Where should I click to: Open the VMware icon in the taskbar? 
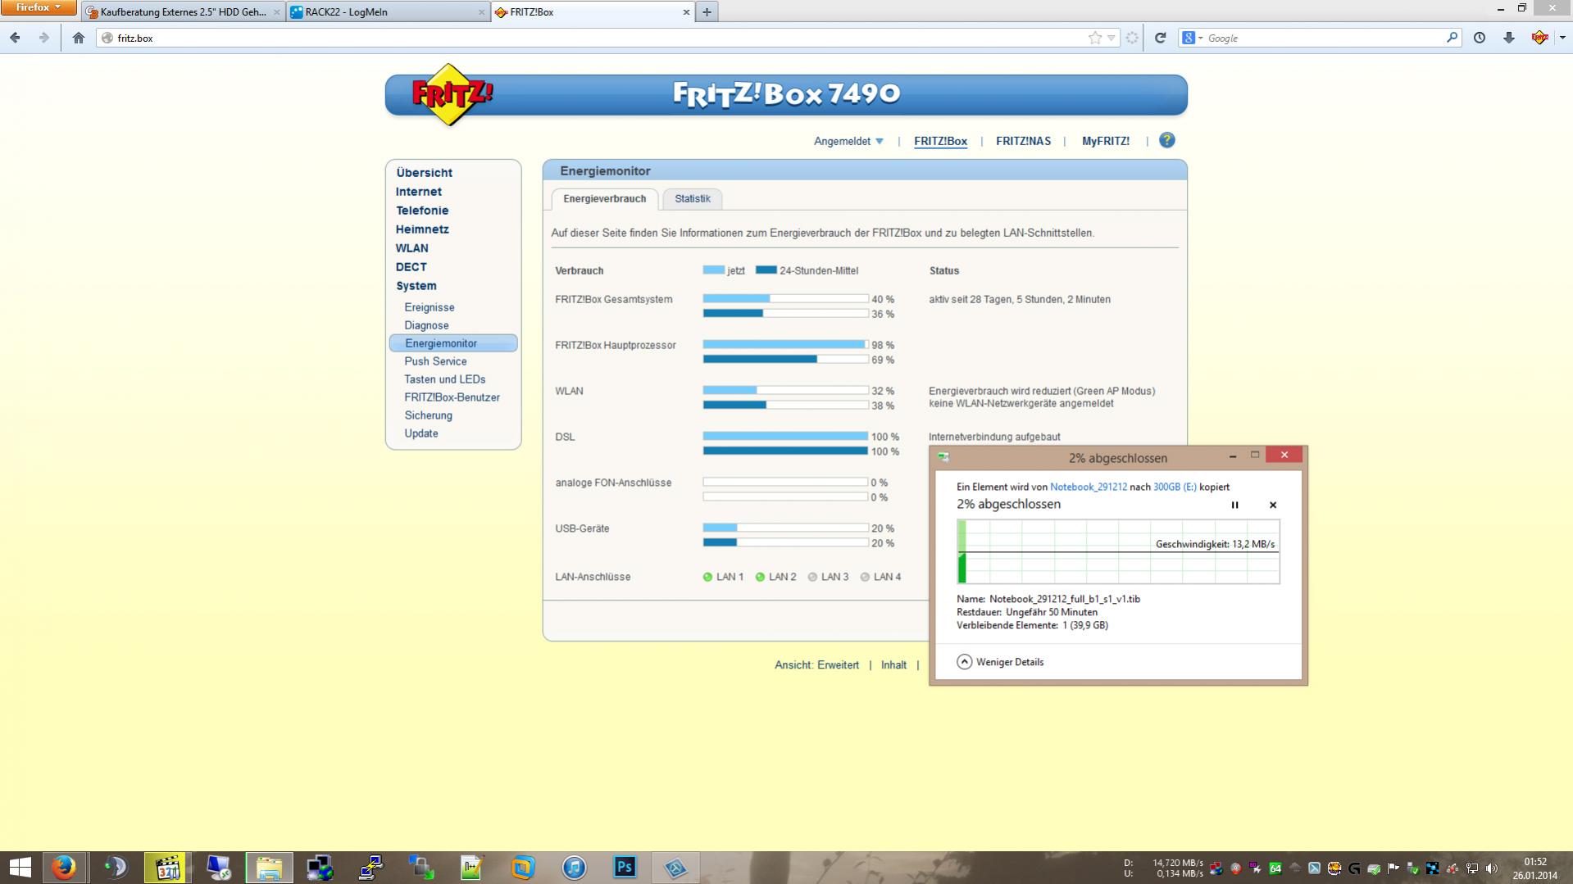click(x=523, y=867)
